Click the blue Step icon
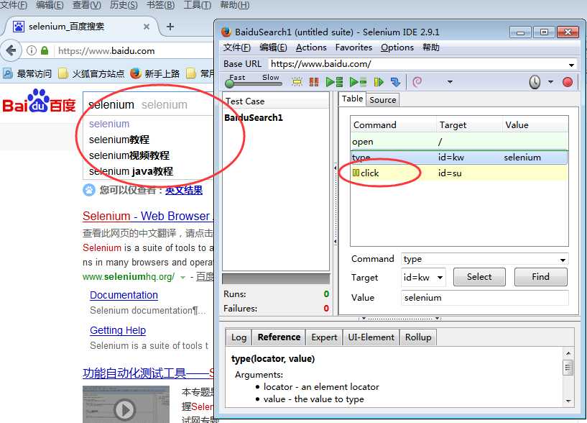The width and height of the screenshot is (587, 423). point(395,82)
